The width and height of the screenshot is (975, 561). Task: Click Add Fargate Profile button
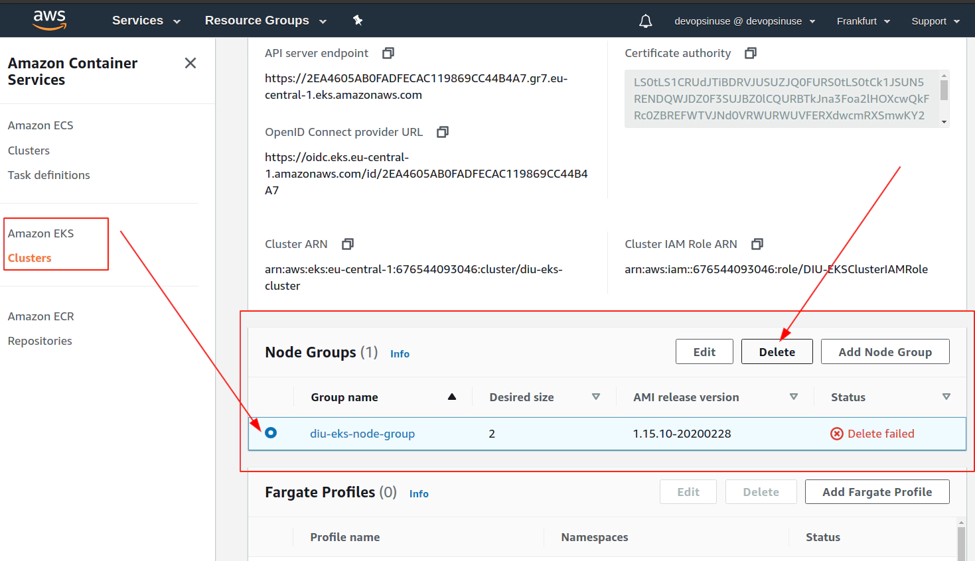(877, 492)
